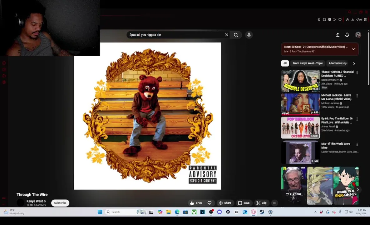Click the send arrow icon in browser toolbar

click(x=335, y=20)
